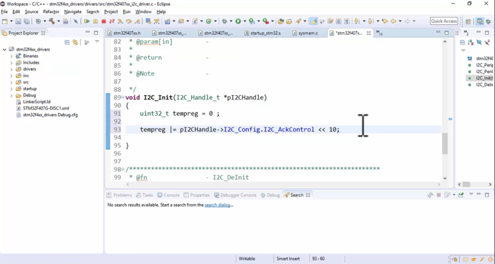Click the New file toolbar icon
Image resolution: width=495 pixels, height=264 pixels.
(5, 21)
